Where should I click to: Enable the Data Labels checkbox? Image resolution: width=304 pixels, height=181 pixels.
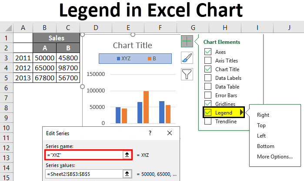click(x=208, y=78)
